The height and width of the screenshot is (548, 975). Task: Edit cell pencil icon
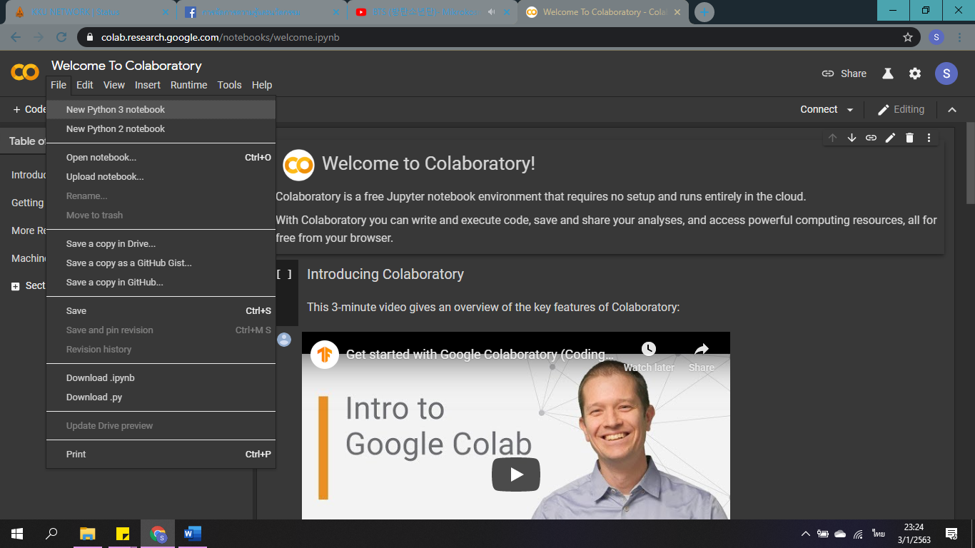click(x=890, y=138)
